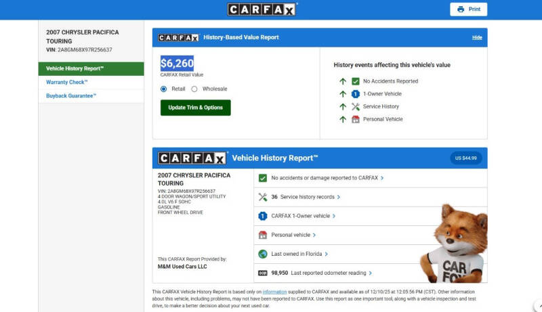Click the green No Accidents checkmark icon
The width and height of the screenshot is (542, 312).
tap(356, 81)
